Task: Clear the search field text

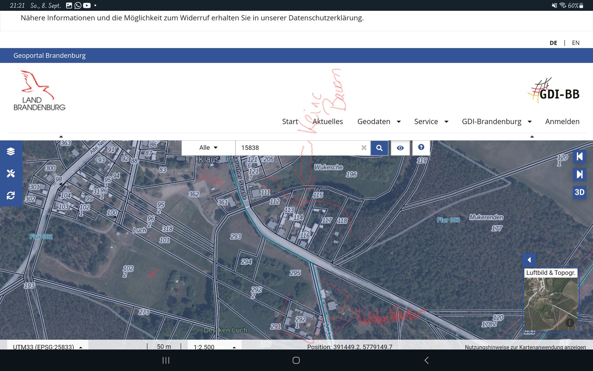Action: (364, 148)
